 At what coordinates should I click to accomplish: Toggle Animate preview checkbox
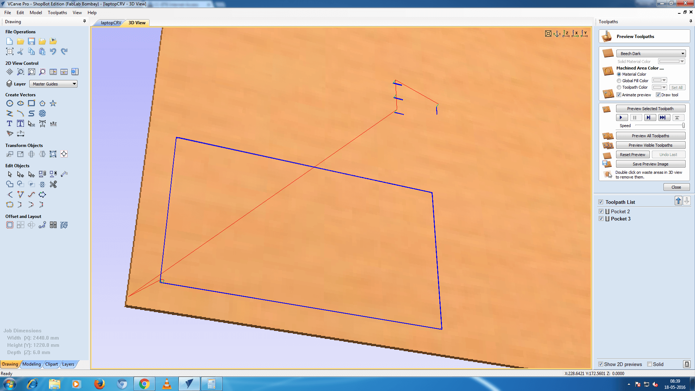[x=619, y=95]
